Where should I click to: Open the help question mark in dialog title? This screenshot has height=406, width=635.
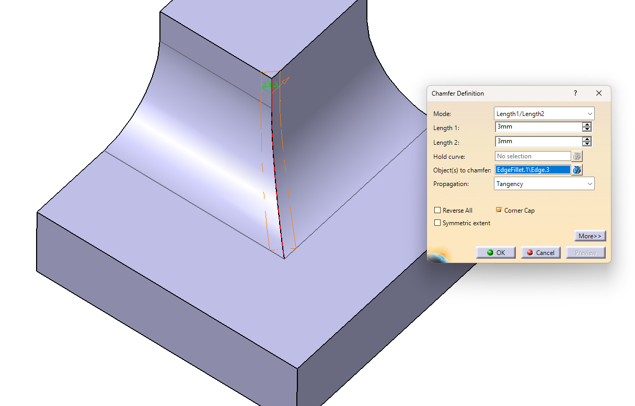tap(575, 94)
